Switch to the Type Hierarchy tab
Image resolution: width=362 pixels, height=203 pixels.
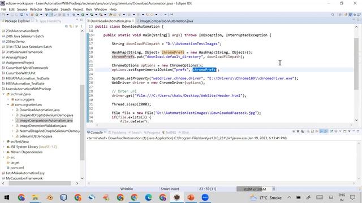tap(49, 21)
